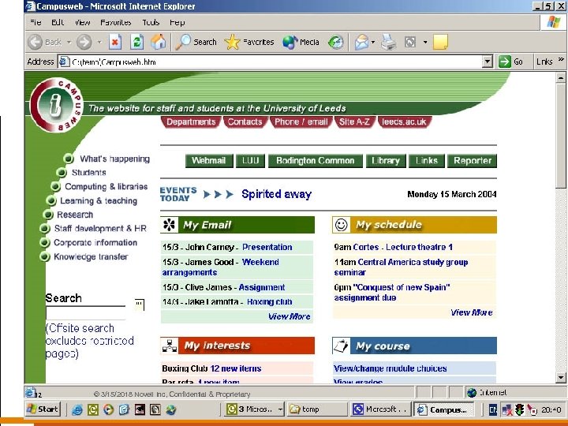Click the Start button

pyautogui.click(x=43, y=409)
